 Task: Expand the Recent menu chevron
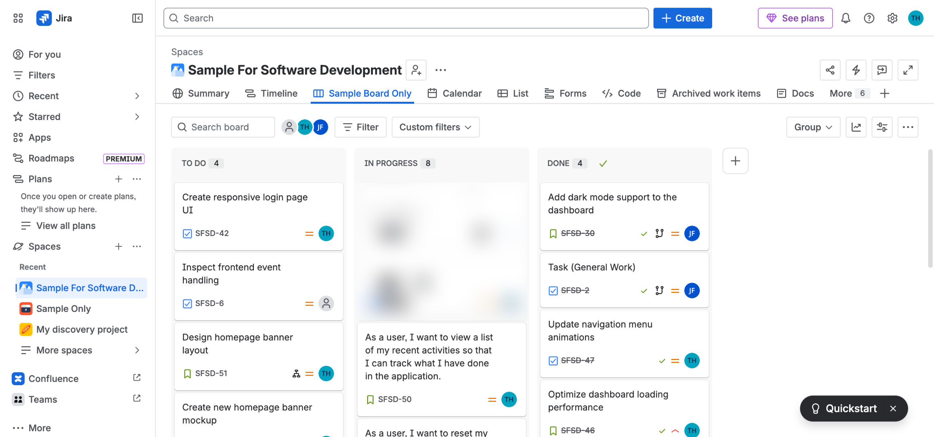point(137,96)
